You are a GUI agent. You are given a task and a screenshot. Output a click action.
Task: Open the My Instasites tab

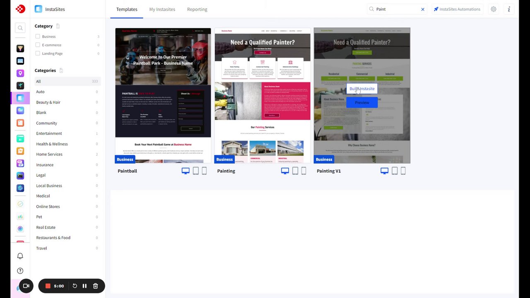(x=162, y=9)
